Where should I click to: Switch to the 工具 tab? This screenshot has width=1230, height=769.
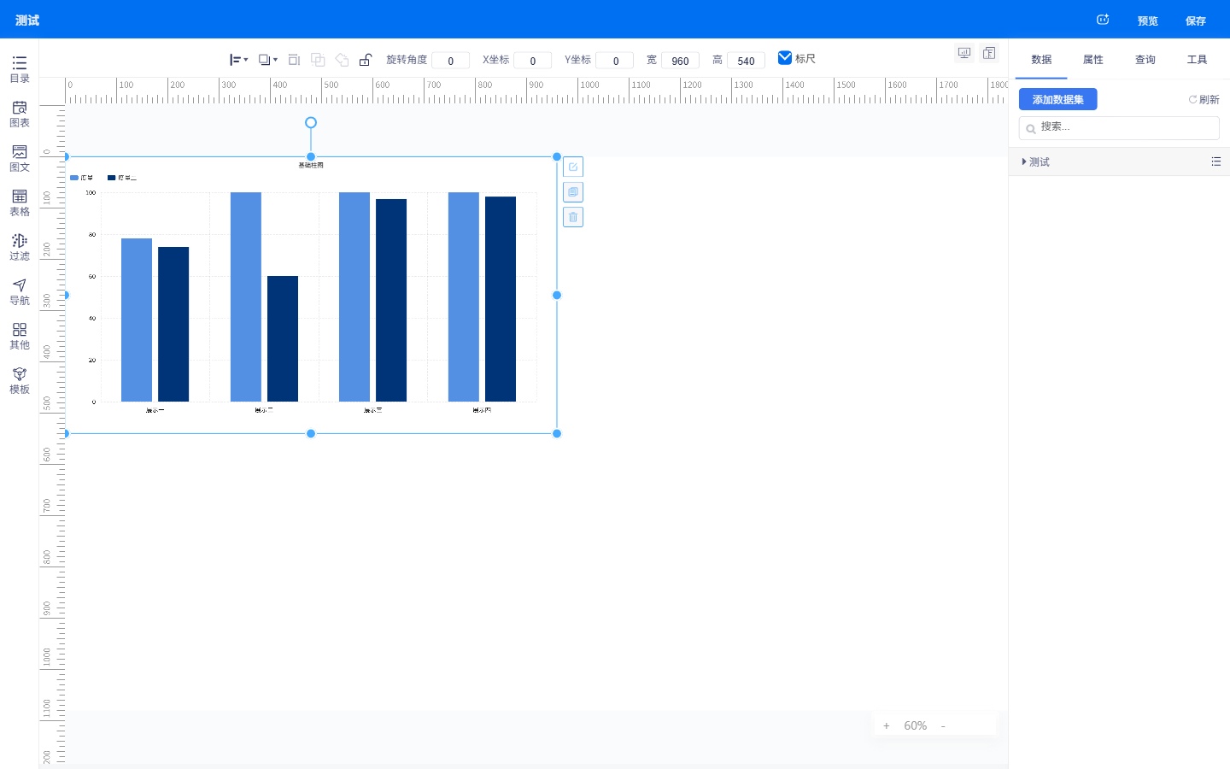pos(1197,60)
